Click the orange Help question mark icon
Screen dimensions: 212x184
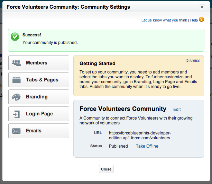pos(202,20)
